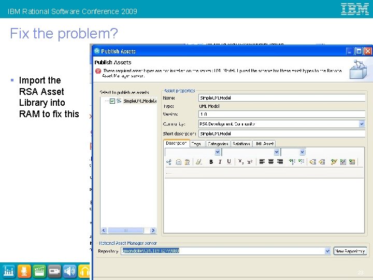Switch to the Tags tab
Viewport: 373px width, 280px height.
[197, 144]
